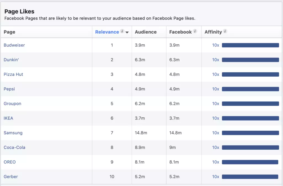Image resolution: width=283 pixels, height=186 pixels.
Task: Toggle Relevance sort arrow
Action: click(127, 32)
